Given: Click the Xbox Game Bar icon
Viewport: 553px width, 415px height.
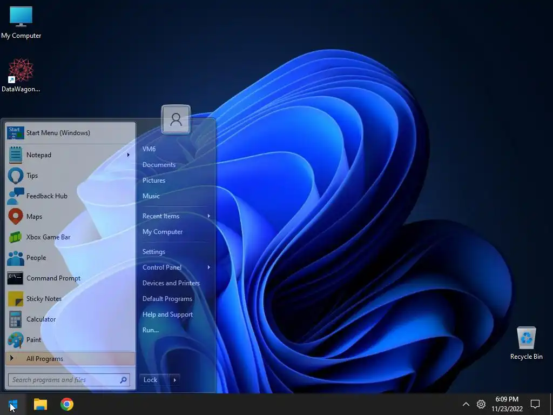Looking at the screenshot, I should pos(16,237).
